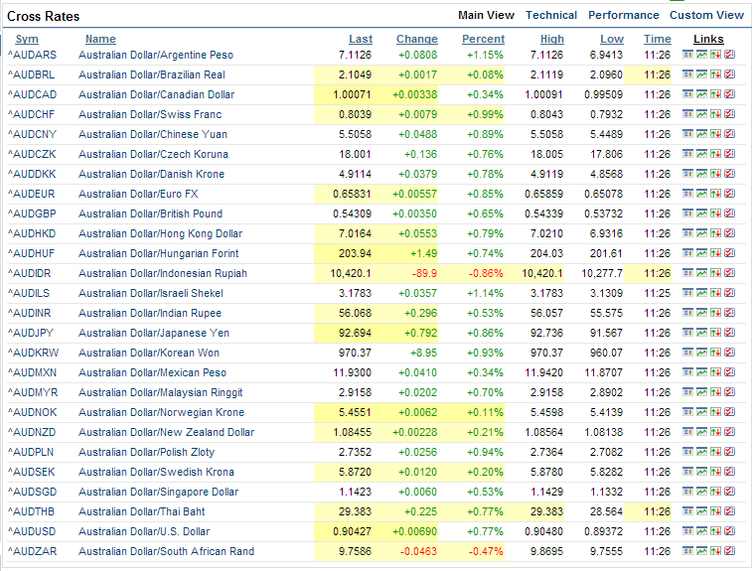Open the chart icon for AUDEUR row
The image size is (755, 571).
tap(701, 194)
